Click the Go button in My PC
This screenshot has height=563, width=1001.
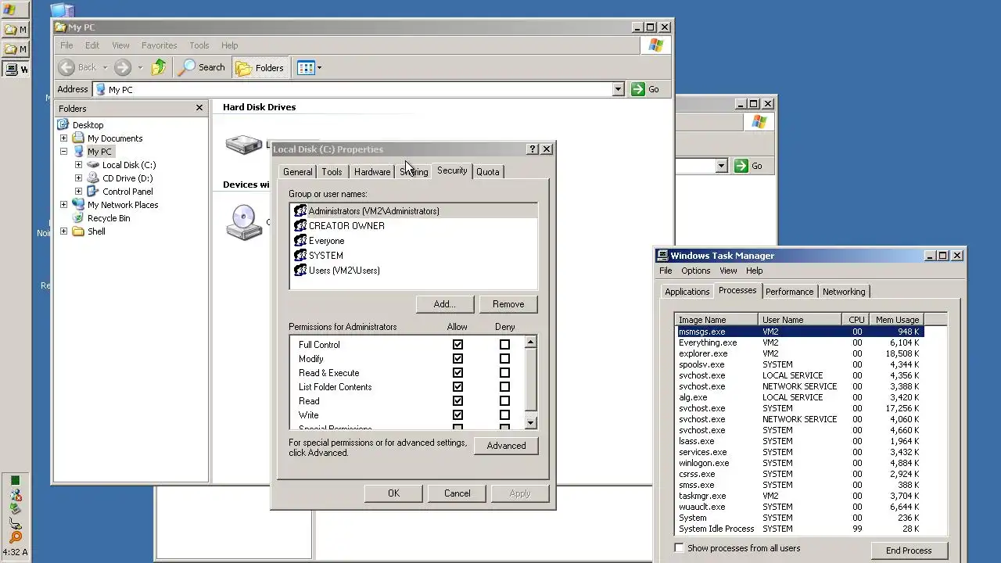click(x=646, y=89)
